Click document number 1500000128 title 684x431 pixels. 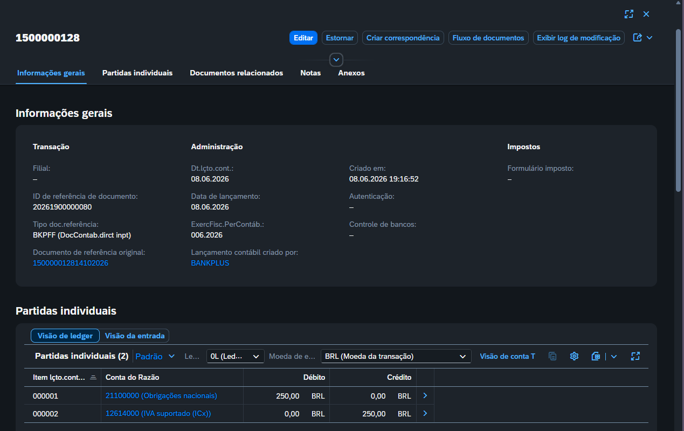pos(47,38)
